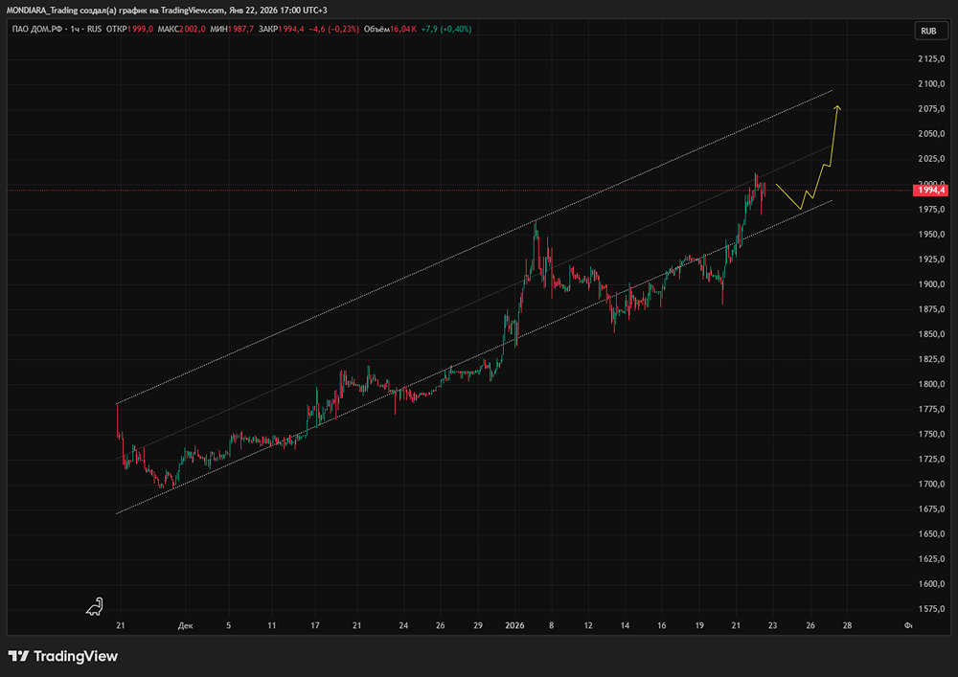Click the 1625,0 price axis label
Image resolution: width=958 pixels, height=677 pixels.
coord(931,559)
